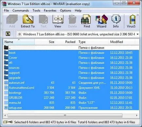Click the Add toolbar icon

(12, 20)
